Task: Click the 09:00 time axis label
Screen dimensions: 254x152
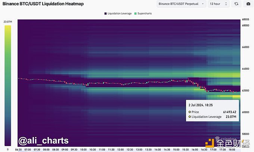Action: [x=65, y=149]
